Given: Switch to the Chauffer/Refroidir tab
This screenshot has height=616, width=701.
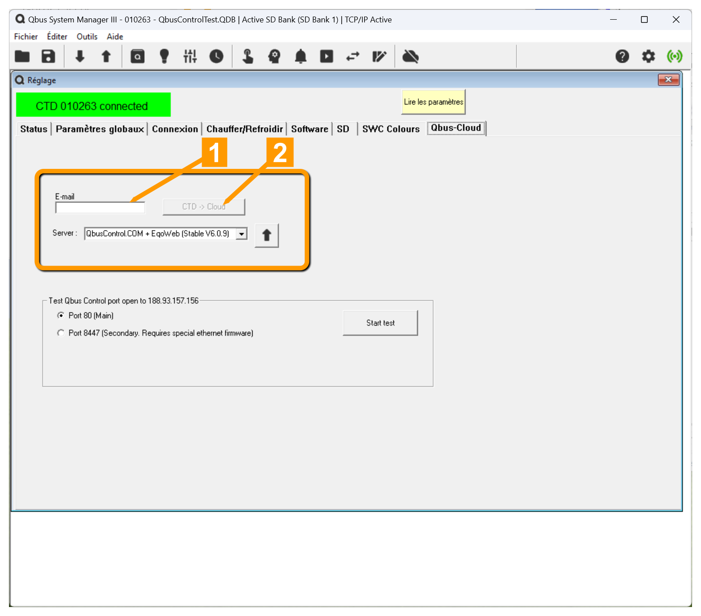Looking at the screenshot, I should pos(245,129).
